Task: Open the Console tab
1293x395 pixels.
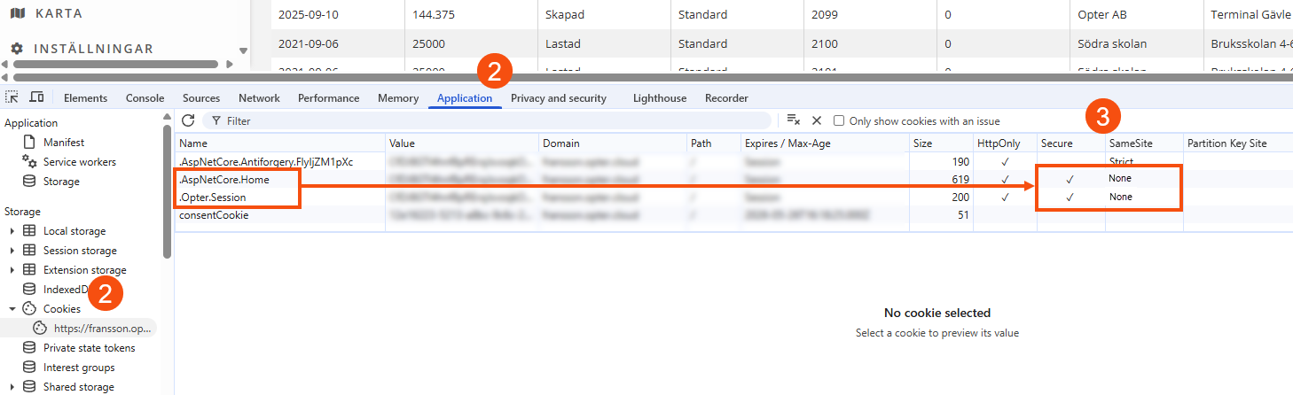Action: 145,98
